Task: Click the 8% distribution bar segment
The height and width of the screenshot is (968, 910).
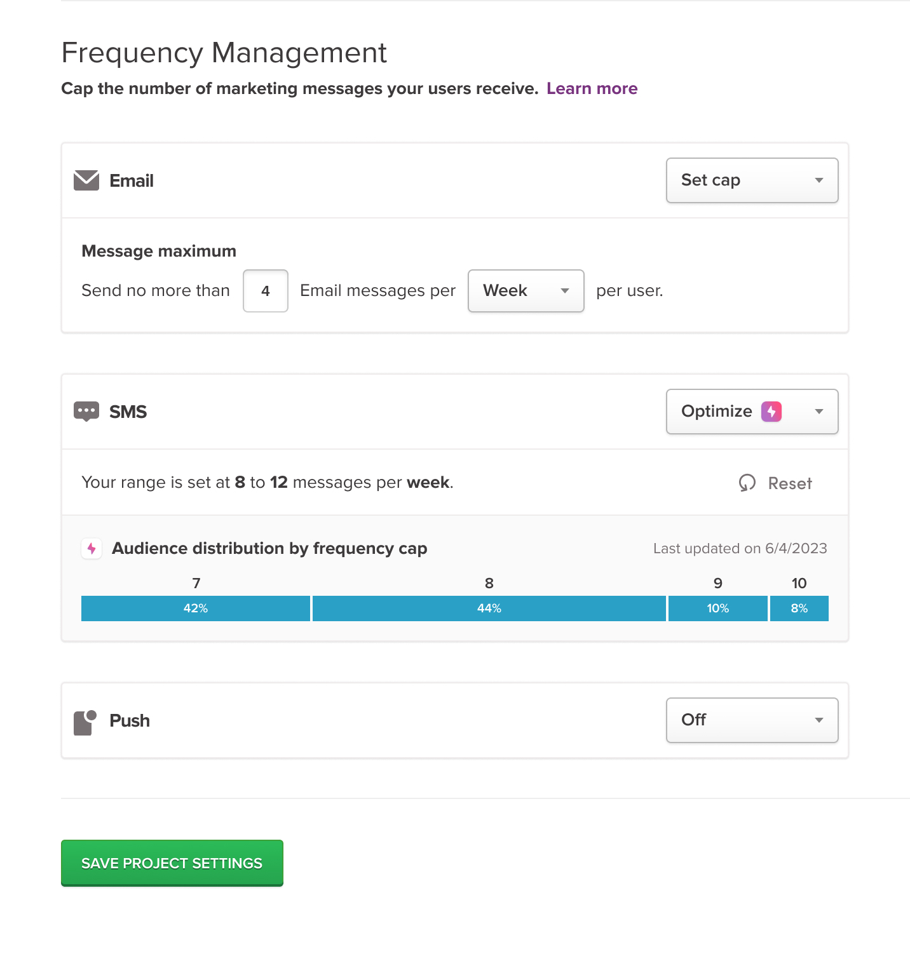Action: point(799,608)
